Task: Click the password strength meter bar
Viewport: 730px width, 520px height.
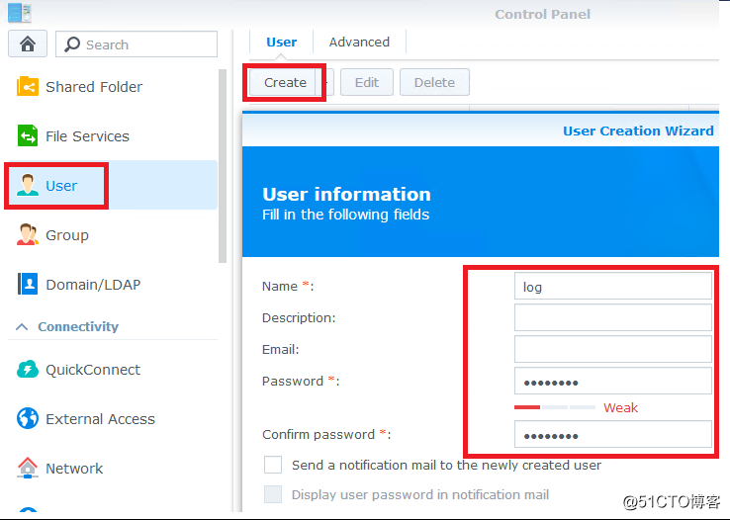Action: [555, 407]
